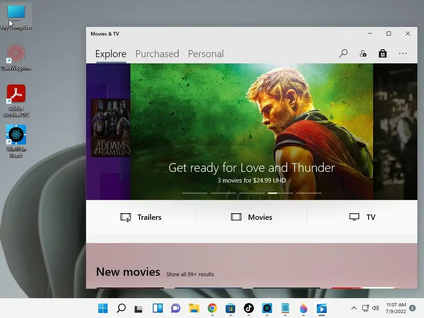Launch Google Chrome from taskbar
The height and width of the screenshot is (318, 424).
[212, 308]
